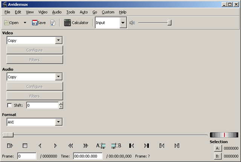
Task: Click the Selection A: button
Action: click(x=218, y=148)
